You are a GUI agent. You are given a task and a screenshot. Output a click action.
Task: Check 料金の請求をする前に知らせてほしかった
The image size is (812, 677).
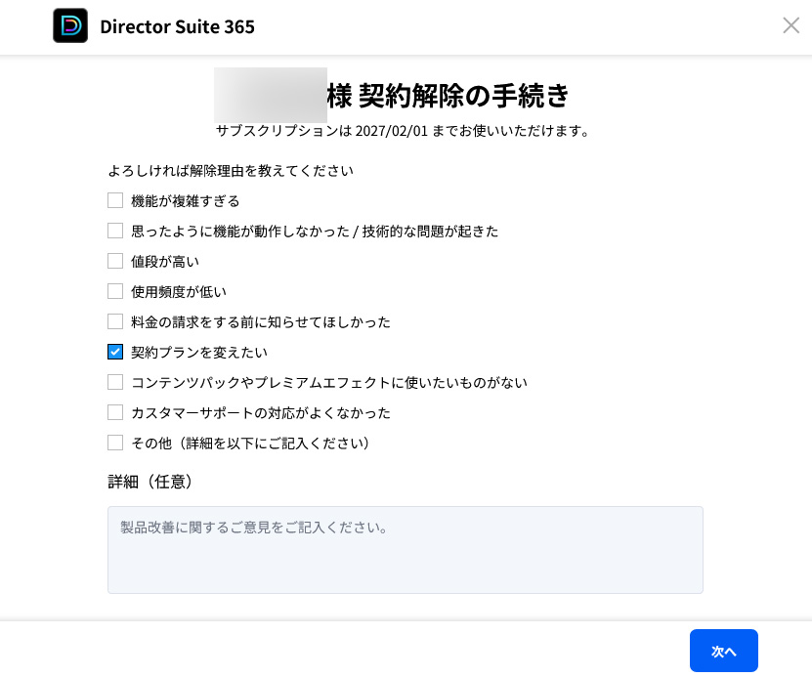tap(115, 321)
